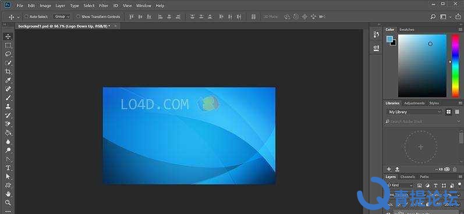Switch to the Paths tab

pos(424,177)
